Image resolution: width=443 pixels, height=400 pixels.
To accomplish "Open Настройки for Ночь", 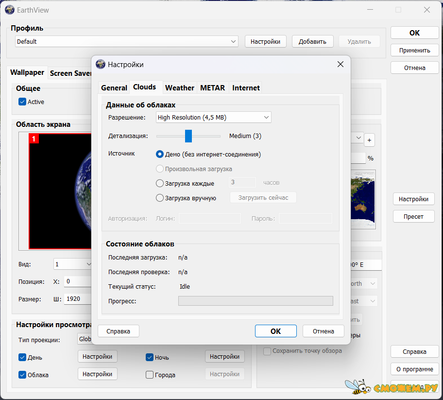I will pyautogui.click(x=224, y=356).
